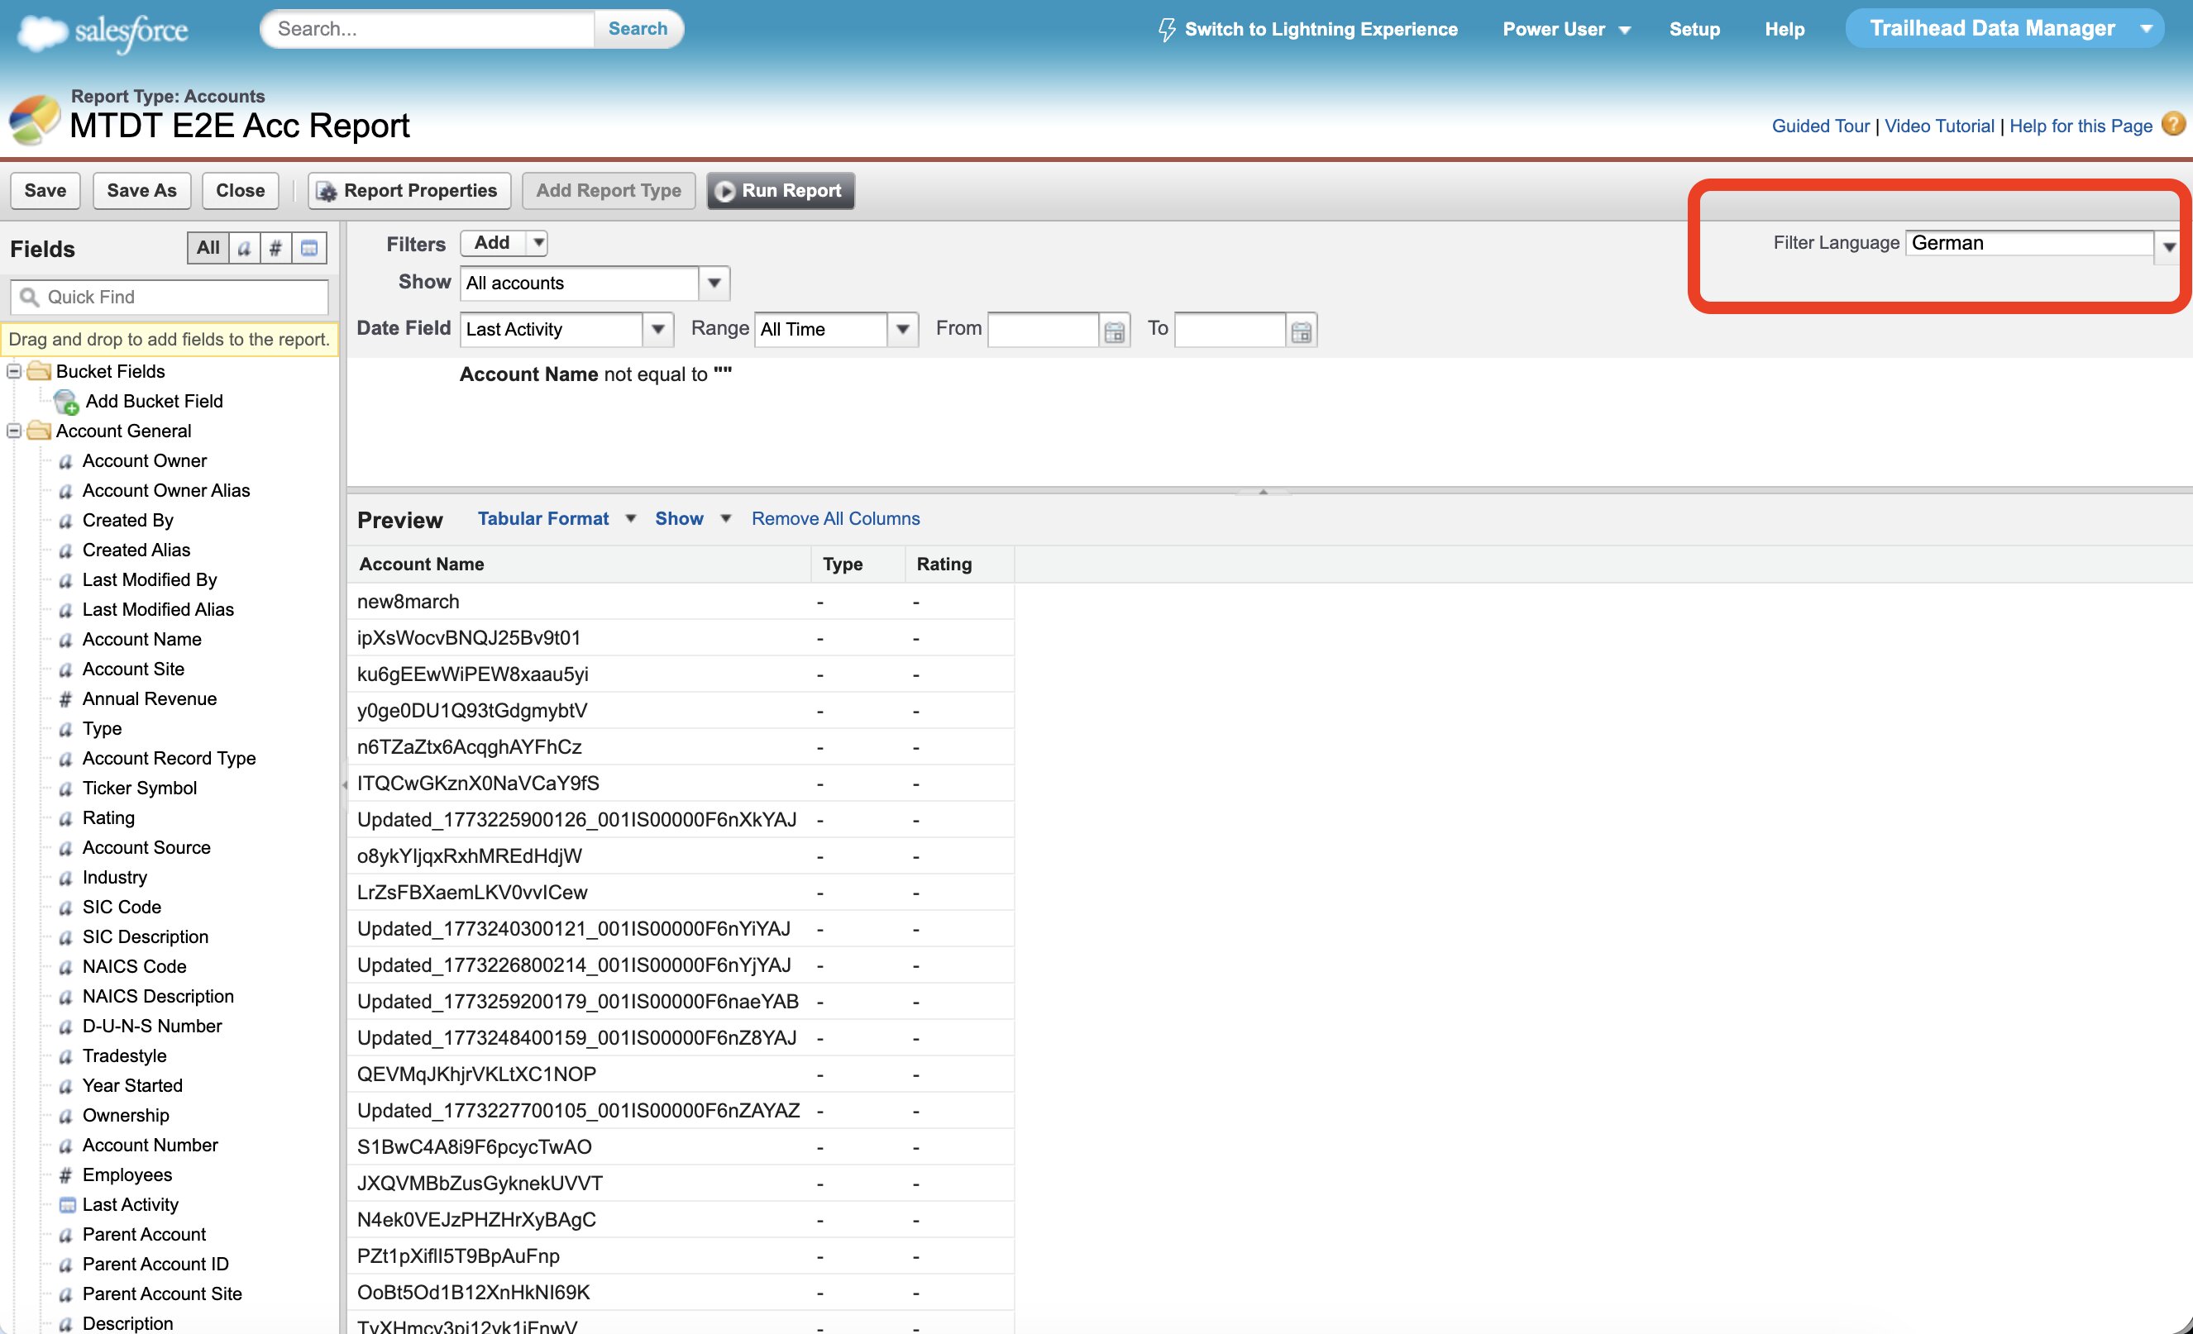
Task: Select the Ticker Symbol field
Action: click(x=140, y=788)
